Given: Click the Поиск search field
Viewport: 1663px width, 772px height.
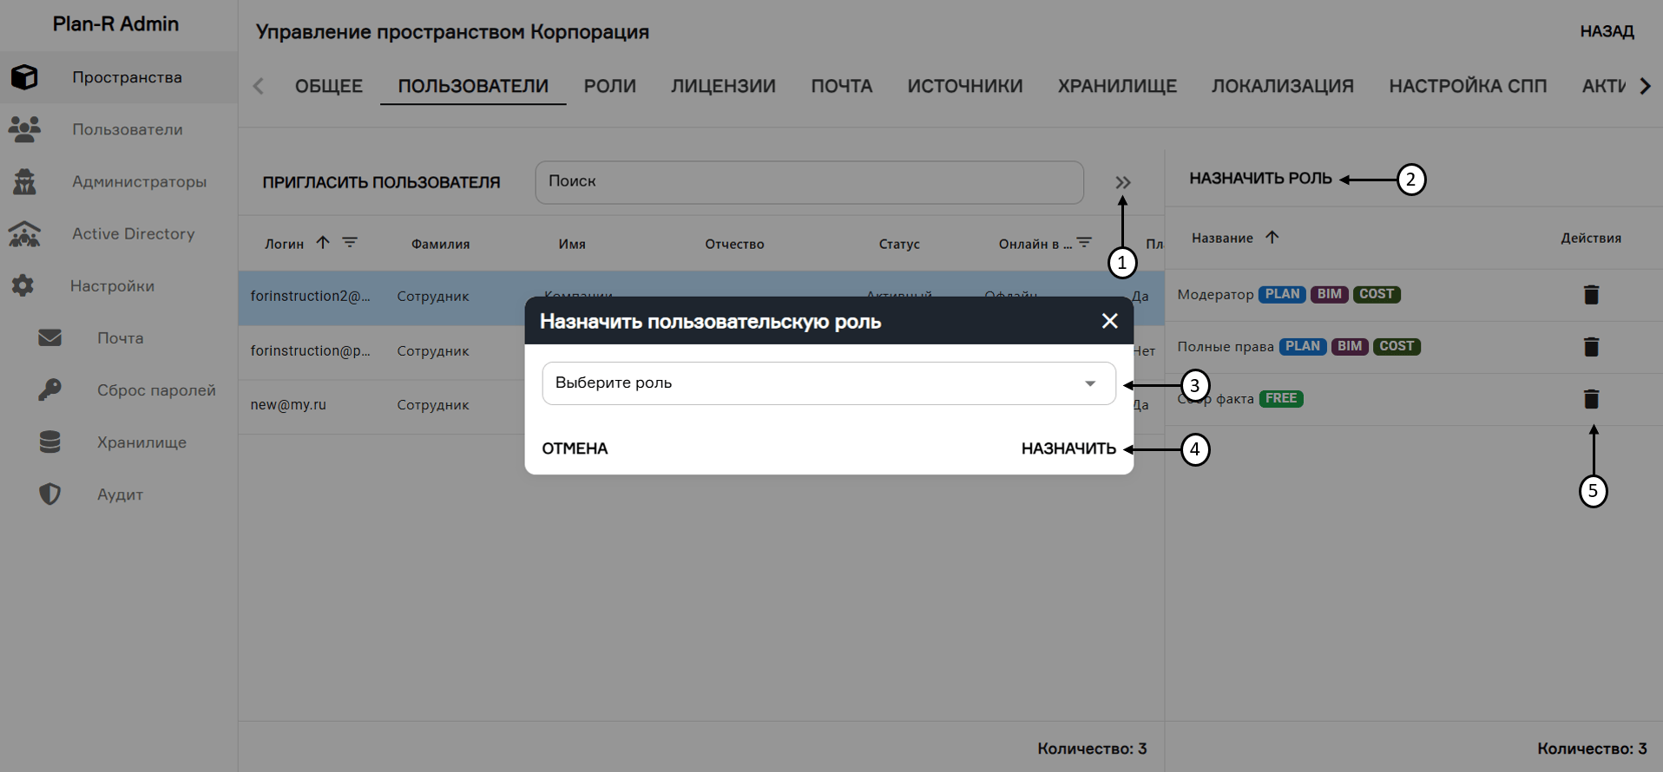Looking at the screenshot, I should [x=809, y=182].
